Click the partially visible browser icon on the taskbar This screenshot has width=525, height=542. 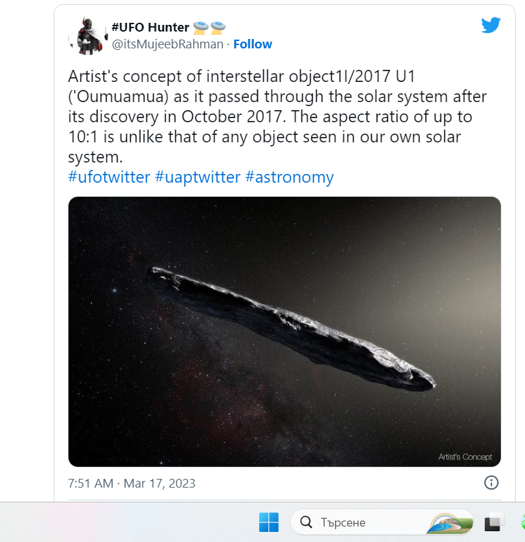point(521,522)
